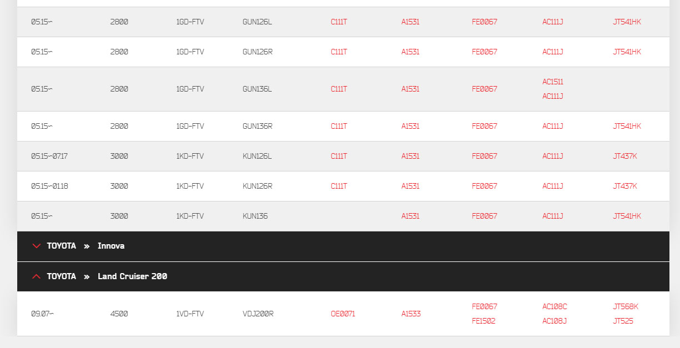The width and height of the screenshot is (680, 348).
Task: Open JT541HK link in KUN136 row
Action: tap(627, 216)
